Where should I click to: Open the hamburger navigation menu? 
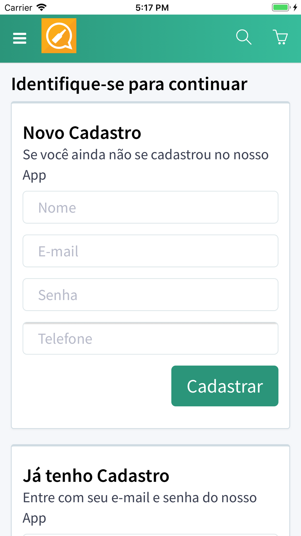pos(20,38)
